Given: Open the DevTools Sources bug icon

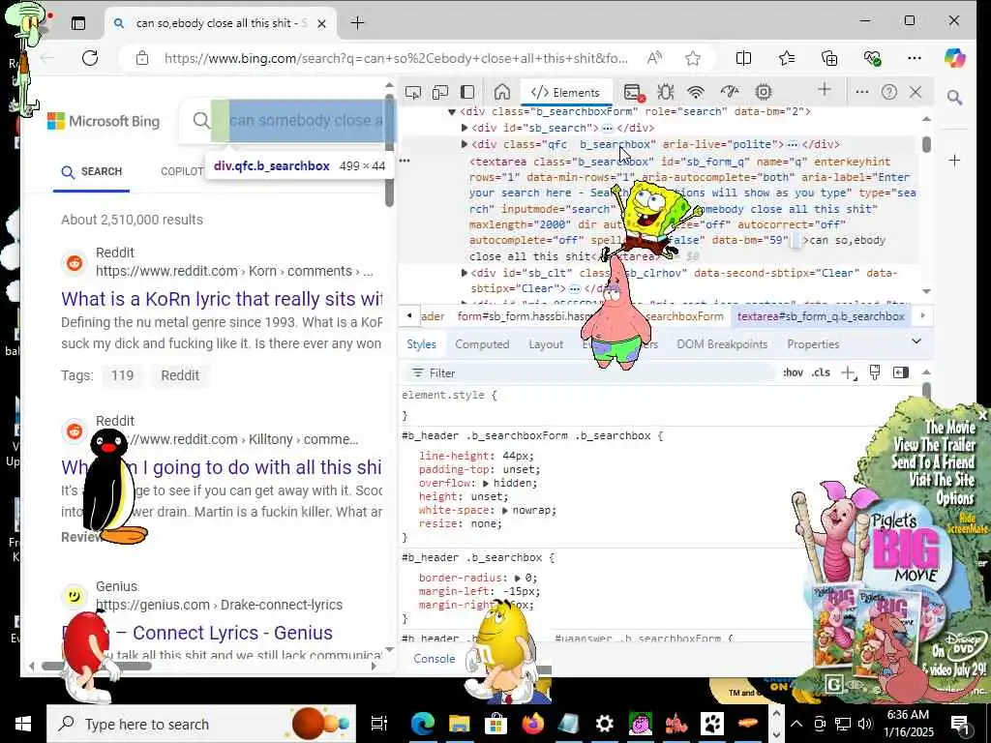Looking at the screenshot, I should tap(665, 92).
